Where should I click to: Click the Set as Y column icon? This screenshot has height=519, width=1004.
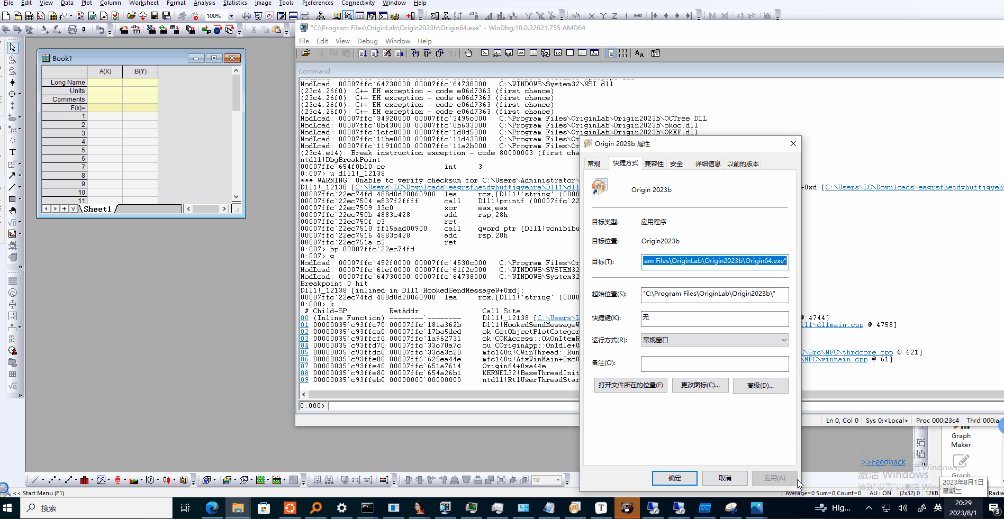pos(603,16)
